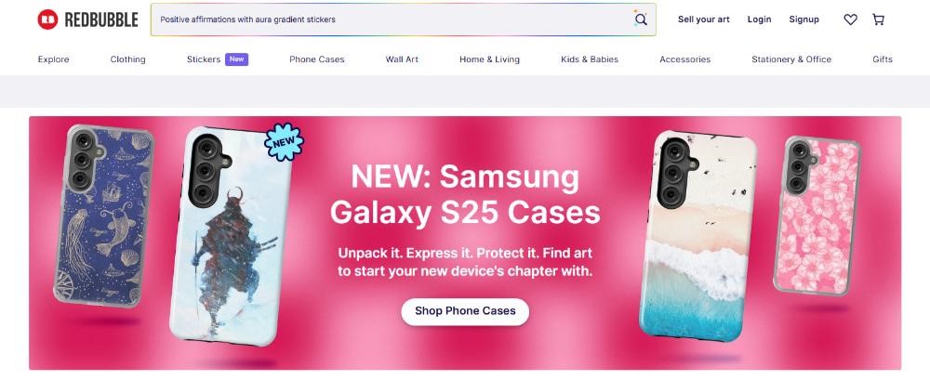Viewport: 930px width, 380px height.
Task: Select the samurai phone case image
Action: pyautogui.click(x=231, y=236)
